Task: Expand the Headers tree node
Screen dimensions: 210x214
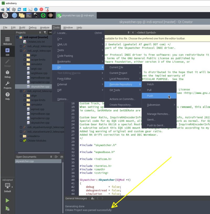Action: point(21,136)
